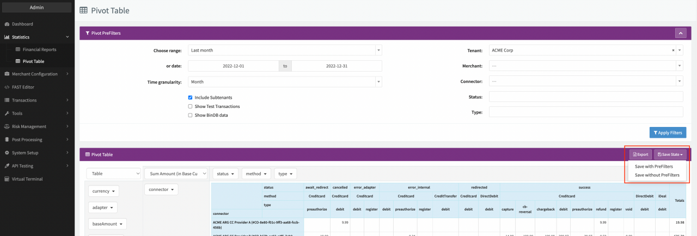Viewport: 697px width, 236px height.
Task: Open the Time granularity dropdown
Action: click(285, 82)
